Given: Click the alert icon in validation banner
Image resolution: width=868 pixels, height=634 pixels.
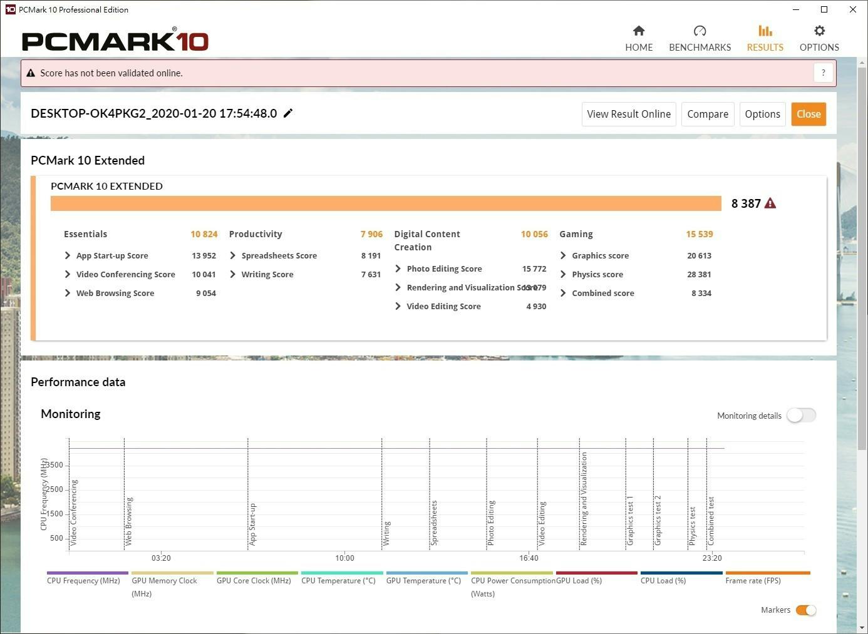Looking at the screenshot, I should 31,73.
